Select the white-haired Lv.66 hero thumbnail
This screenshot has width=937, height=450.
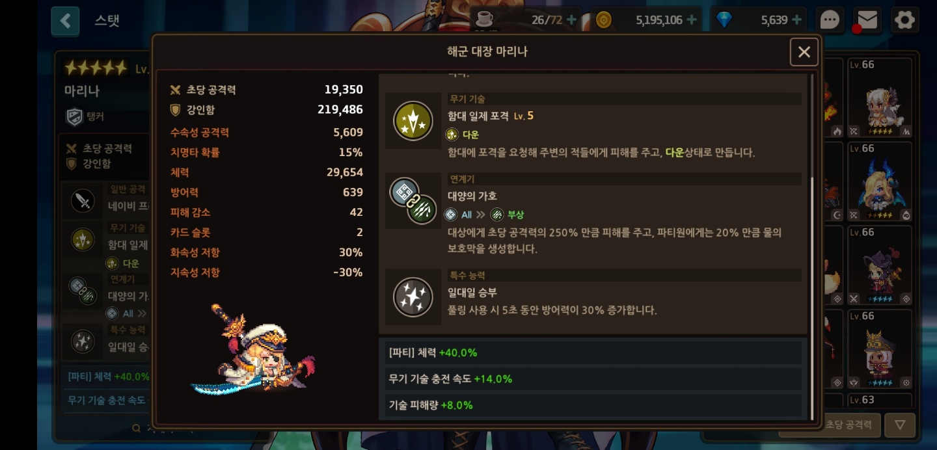click(x=880, y=98)
